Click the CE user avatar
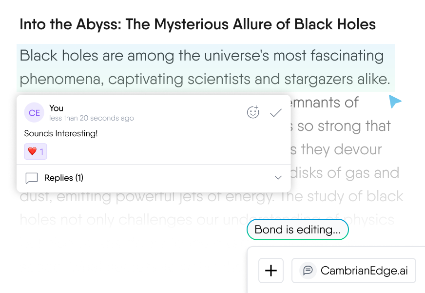Viewport: 425px width, 293px height. pyautogui.click(x=34, y=113)
